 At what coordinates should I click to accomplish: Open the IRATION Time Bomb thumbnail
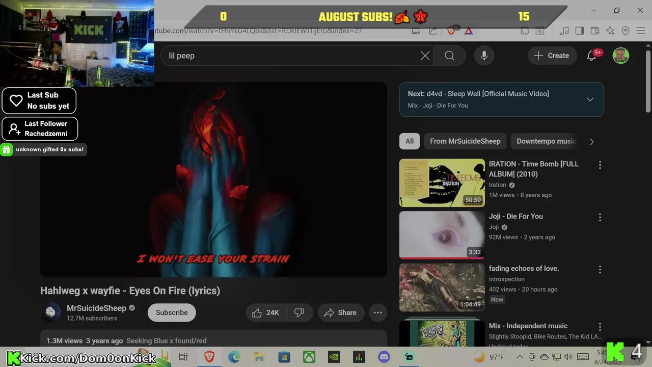pos(442,183)
